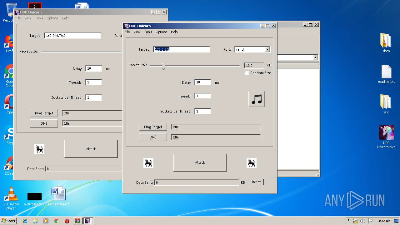Select the black australianta file icon
Screen dimensions: 400x225
click(34, 199)
